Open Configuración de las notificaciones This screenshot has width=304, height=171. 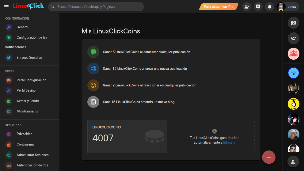(x=32, y=37)
